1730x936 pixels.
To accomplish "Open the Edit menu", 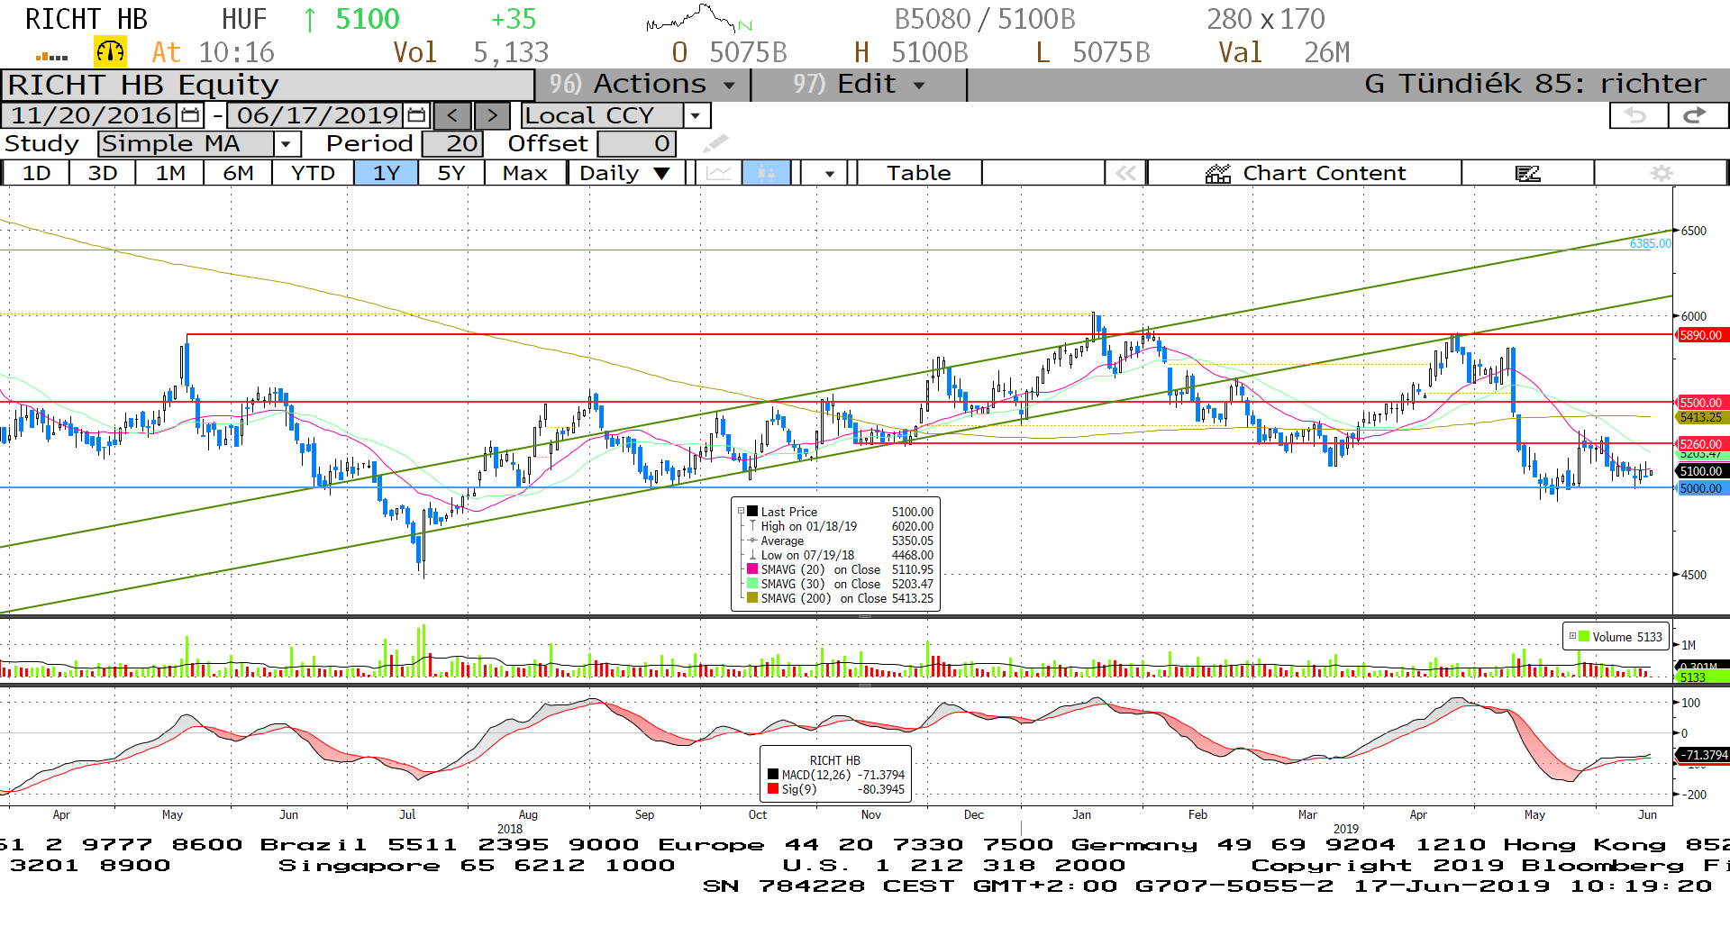I will (x=860, y=84).
